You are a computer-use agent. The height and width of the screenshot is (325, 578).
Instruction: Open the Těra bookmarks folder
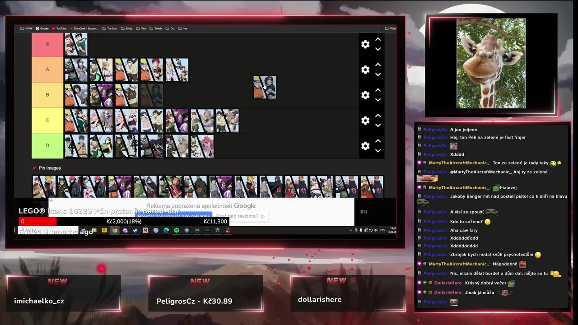[x=141, y=28]
